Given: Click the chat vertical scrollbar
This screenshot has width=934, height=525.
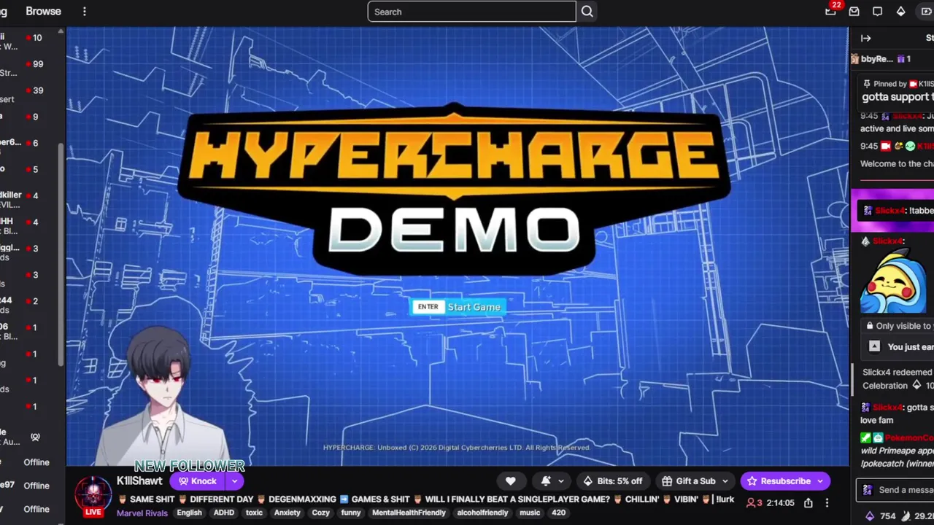Looking at the screenshot, I should 852,379.
